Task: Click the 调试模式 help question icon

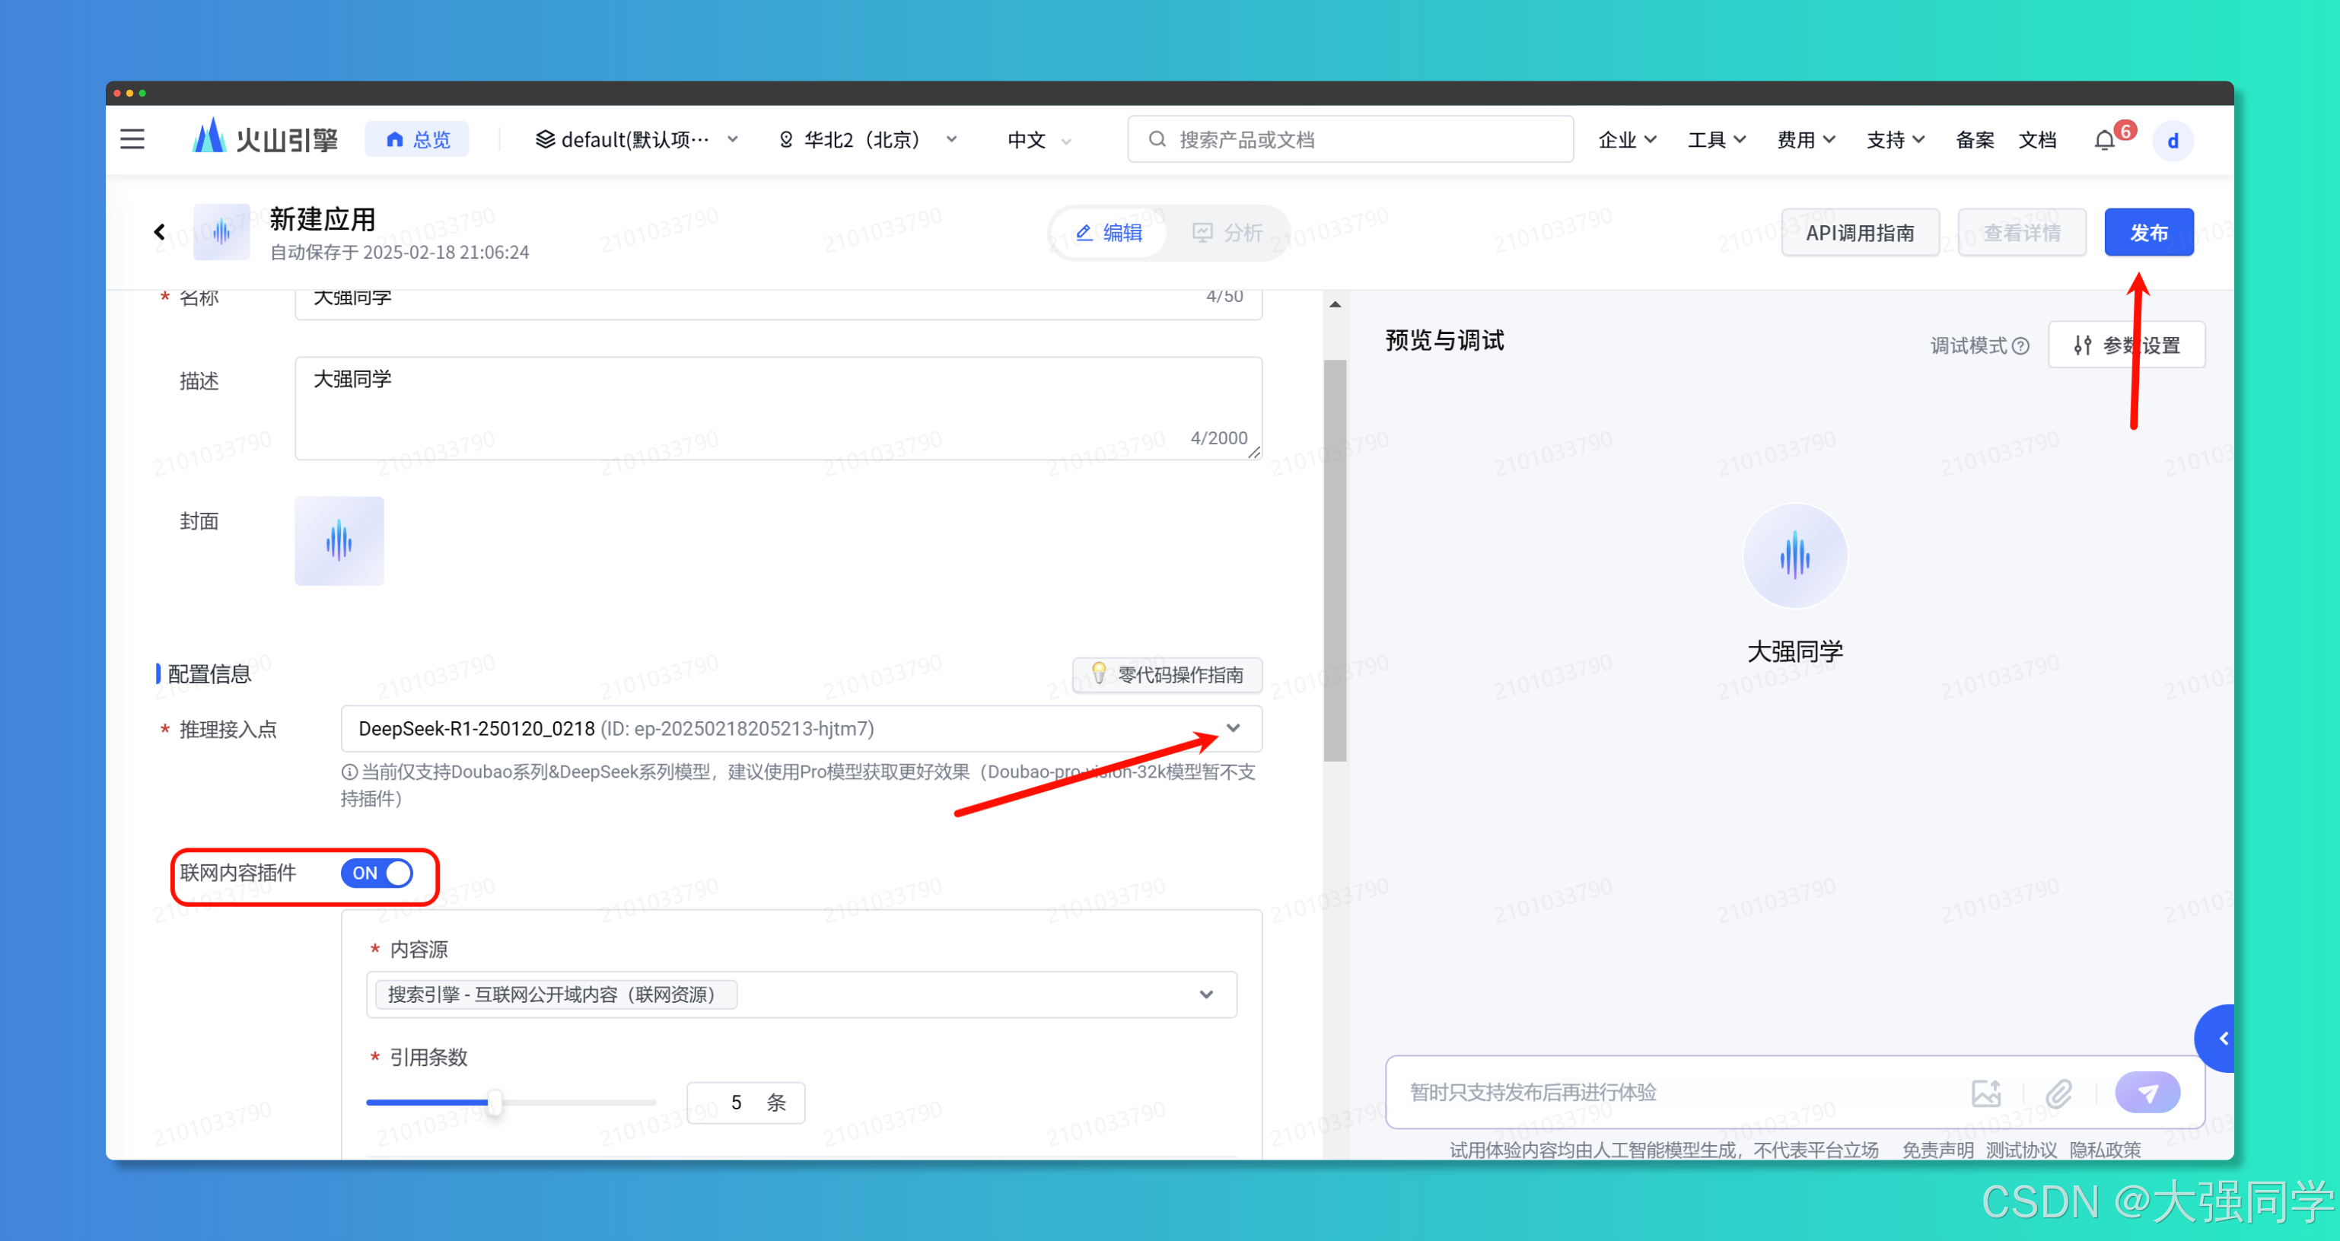Action: pos(2021,346)
